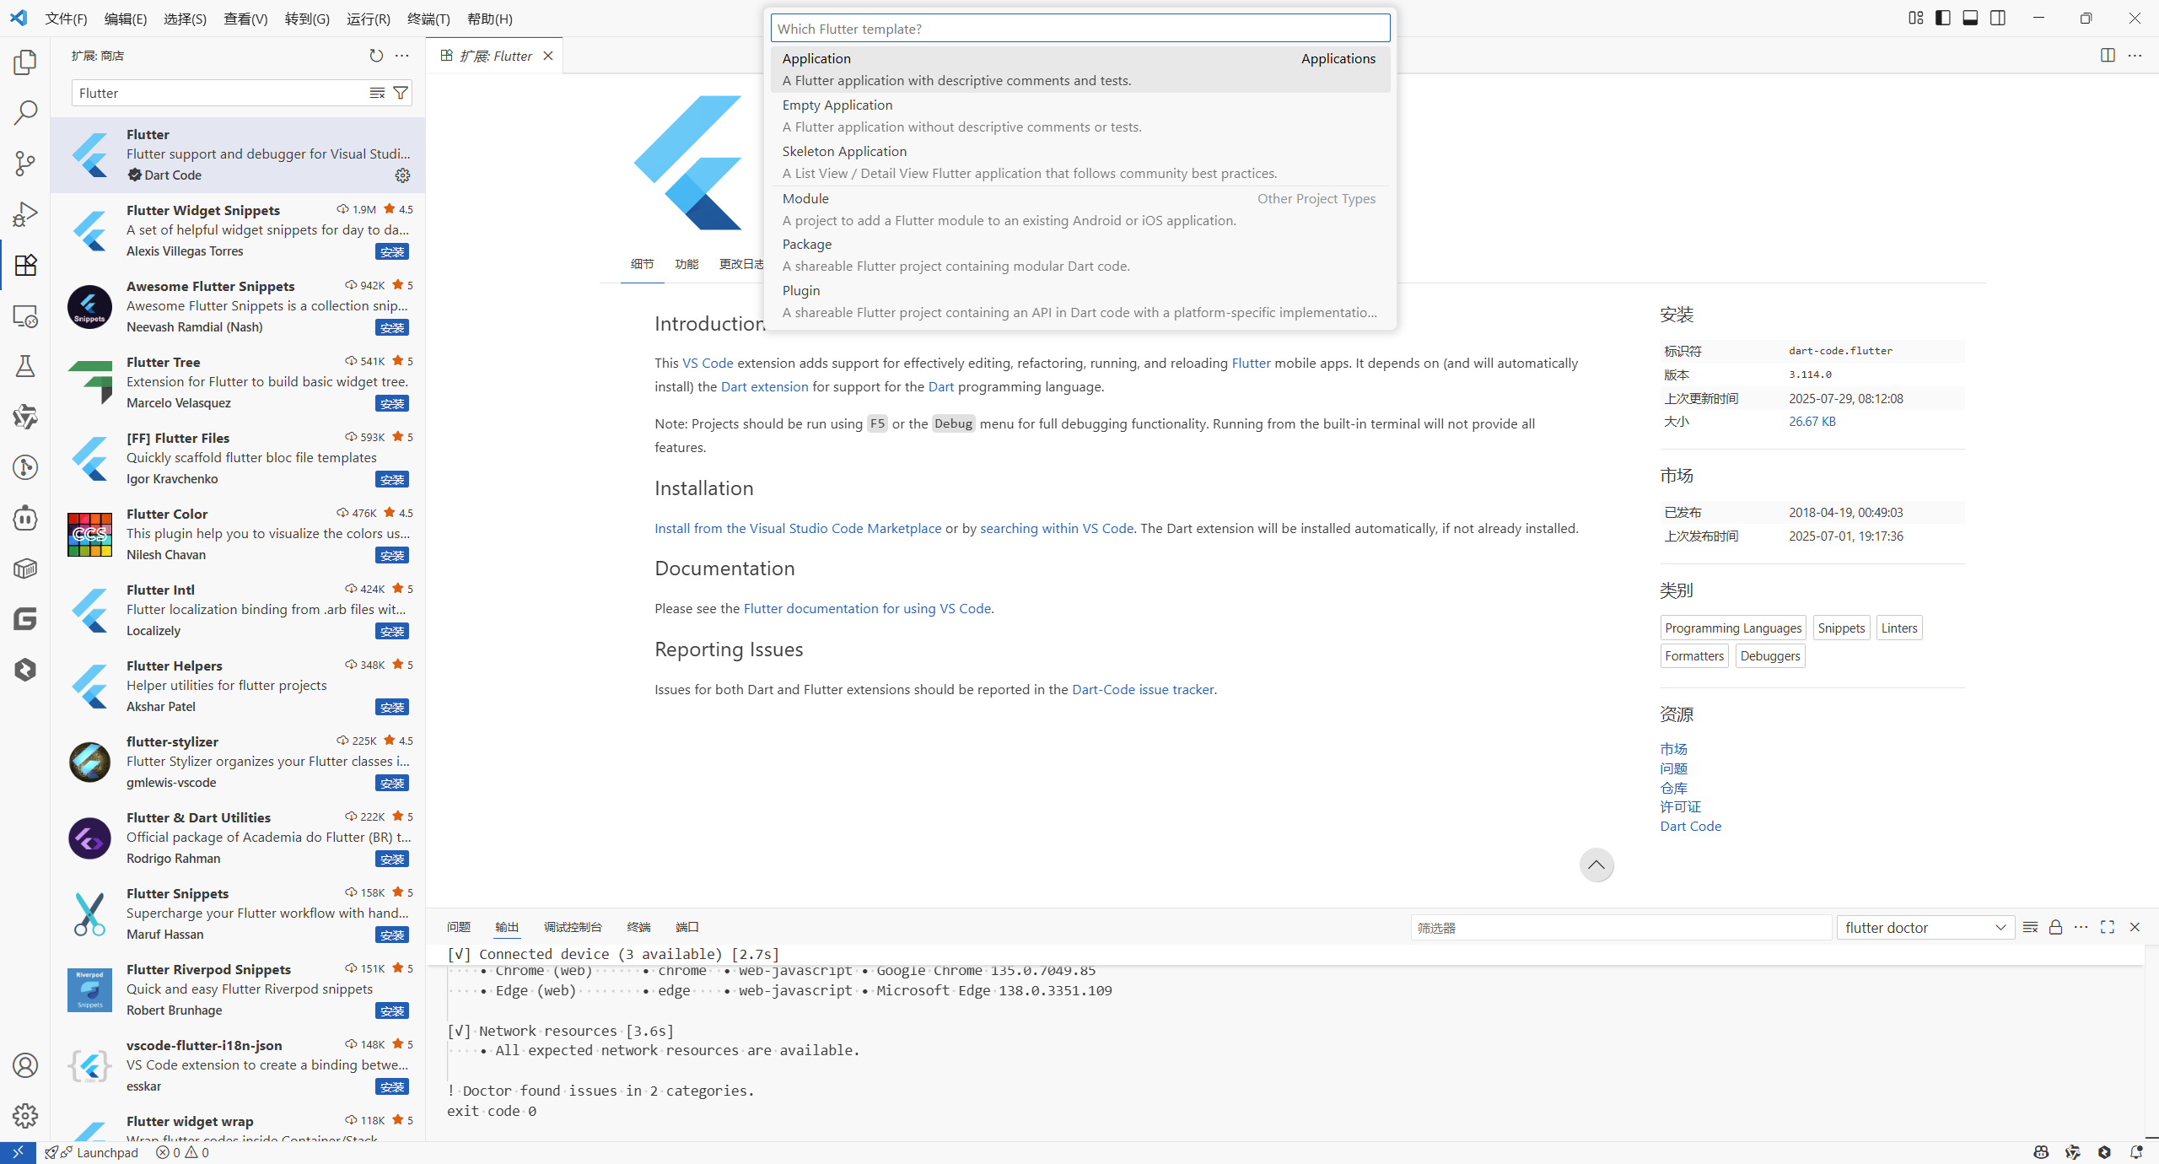Screen dimensions: 2159x1164
Task: Open Run and Debug view
Action: pyautogui.click(x=25, y=214)
